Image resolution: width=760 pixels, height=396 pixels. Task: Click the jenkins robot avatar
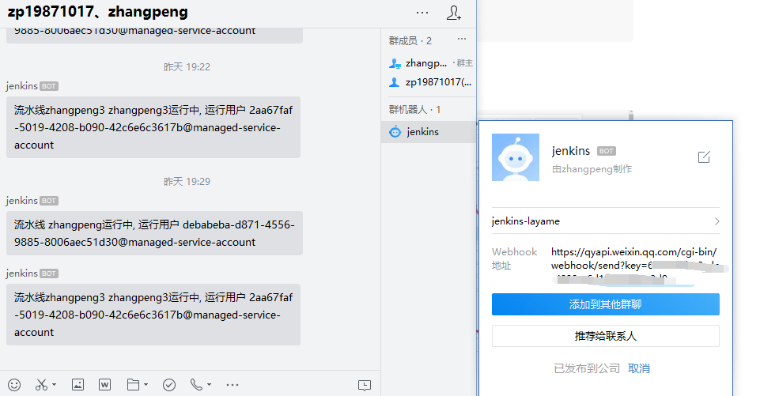tap(516, 157)
